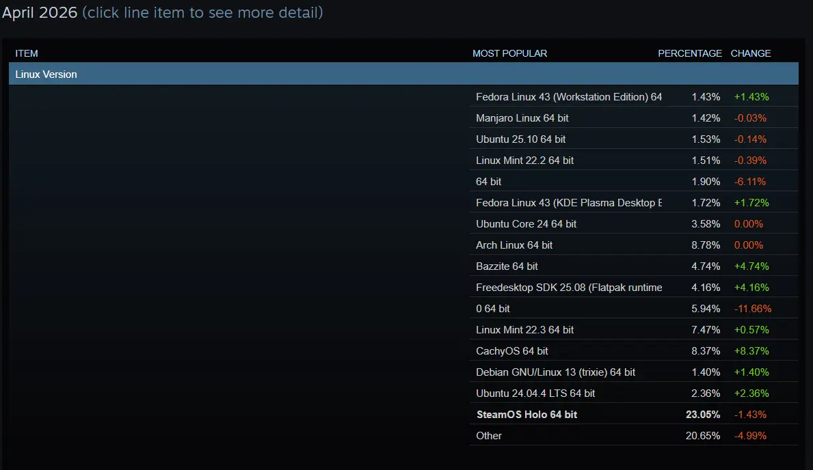Select the Other row label

489,436
